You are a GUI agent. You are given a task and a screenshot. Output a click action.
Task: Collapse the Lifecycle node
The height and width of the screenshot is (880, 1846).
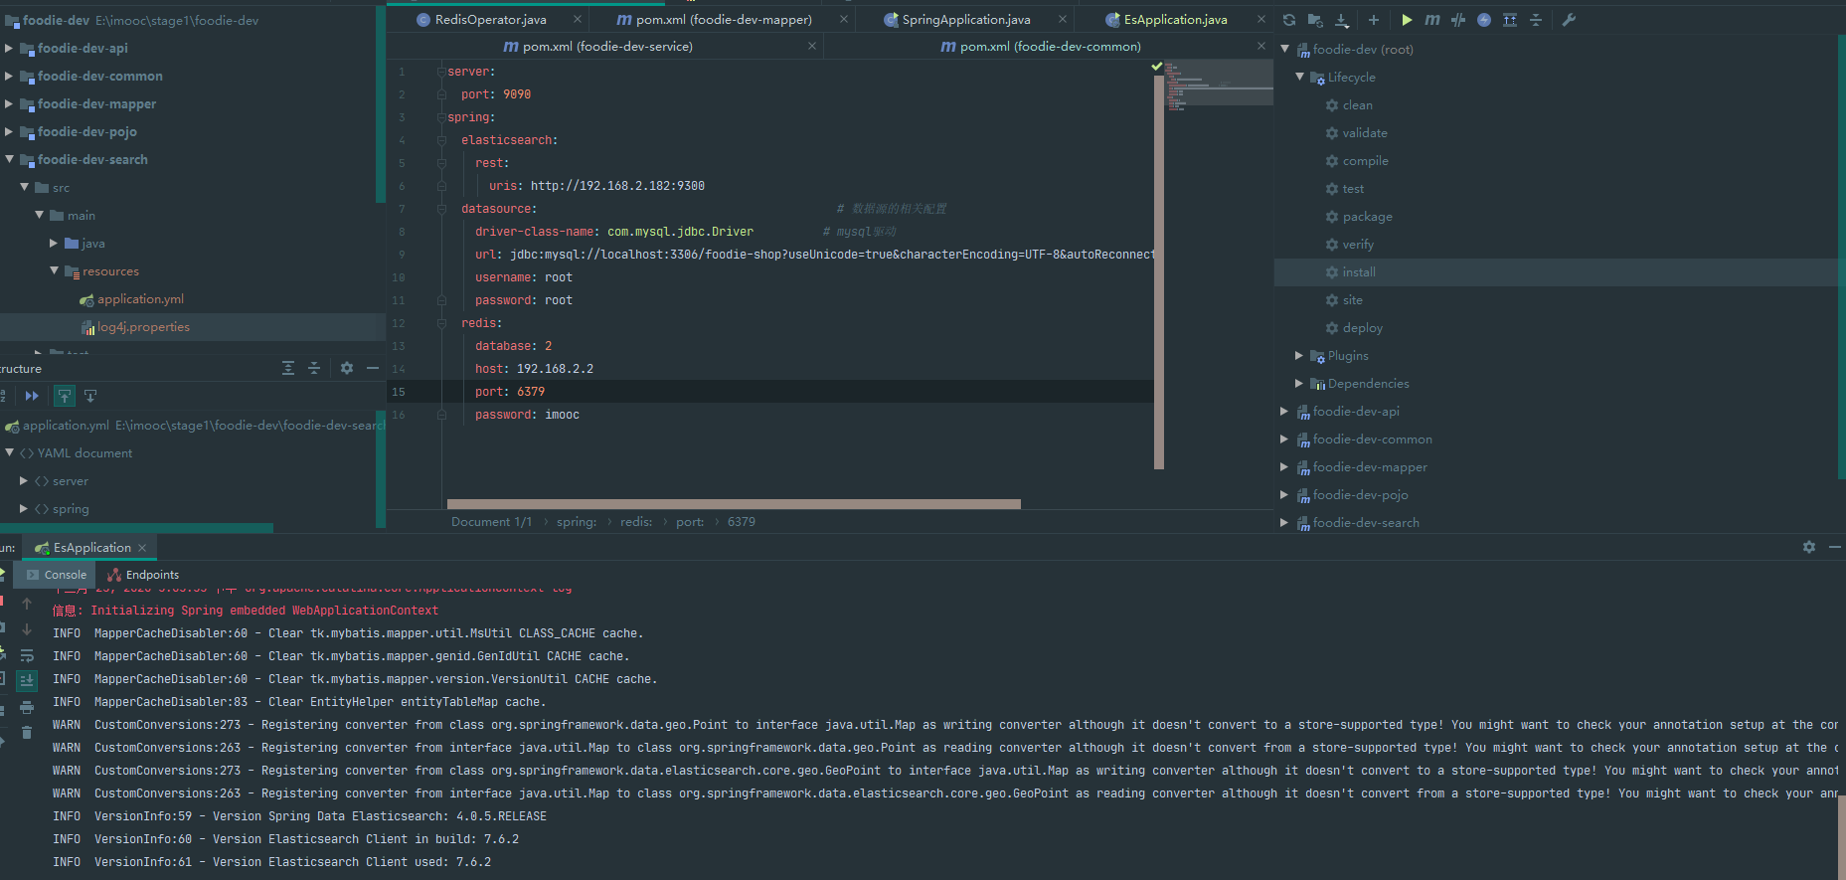coord(1299,77)
